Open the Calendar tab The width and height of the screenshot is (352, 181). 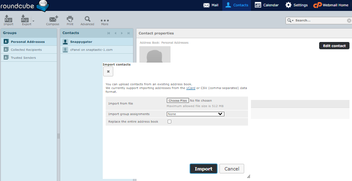[267, 5]
